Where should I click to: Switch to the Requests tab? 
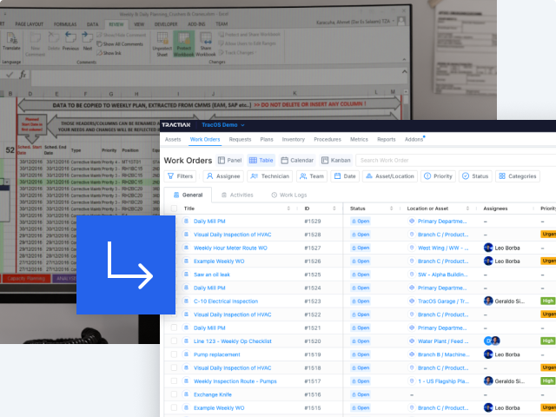pos(240,139)
